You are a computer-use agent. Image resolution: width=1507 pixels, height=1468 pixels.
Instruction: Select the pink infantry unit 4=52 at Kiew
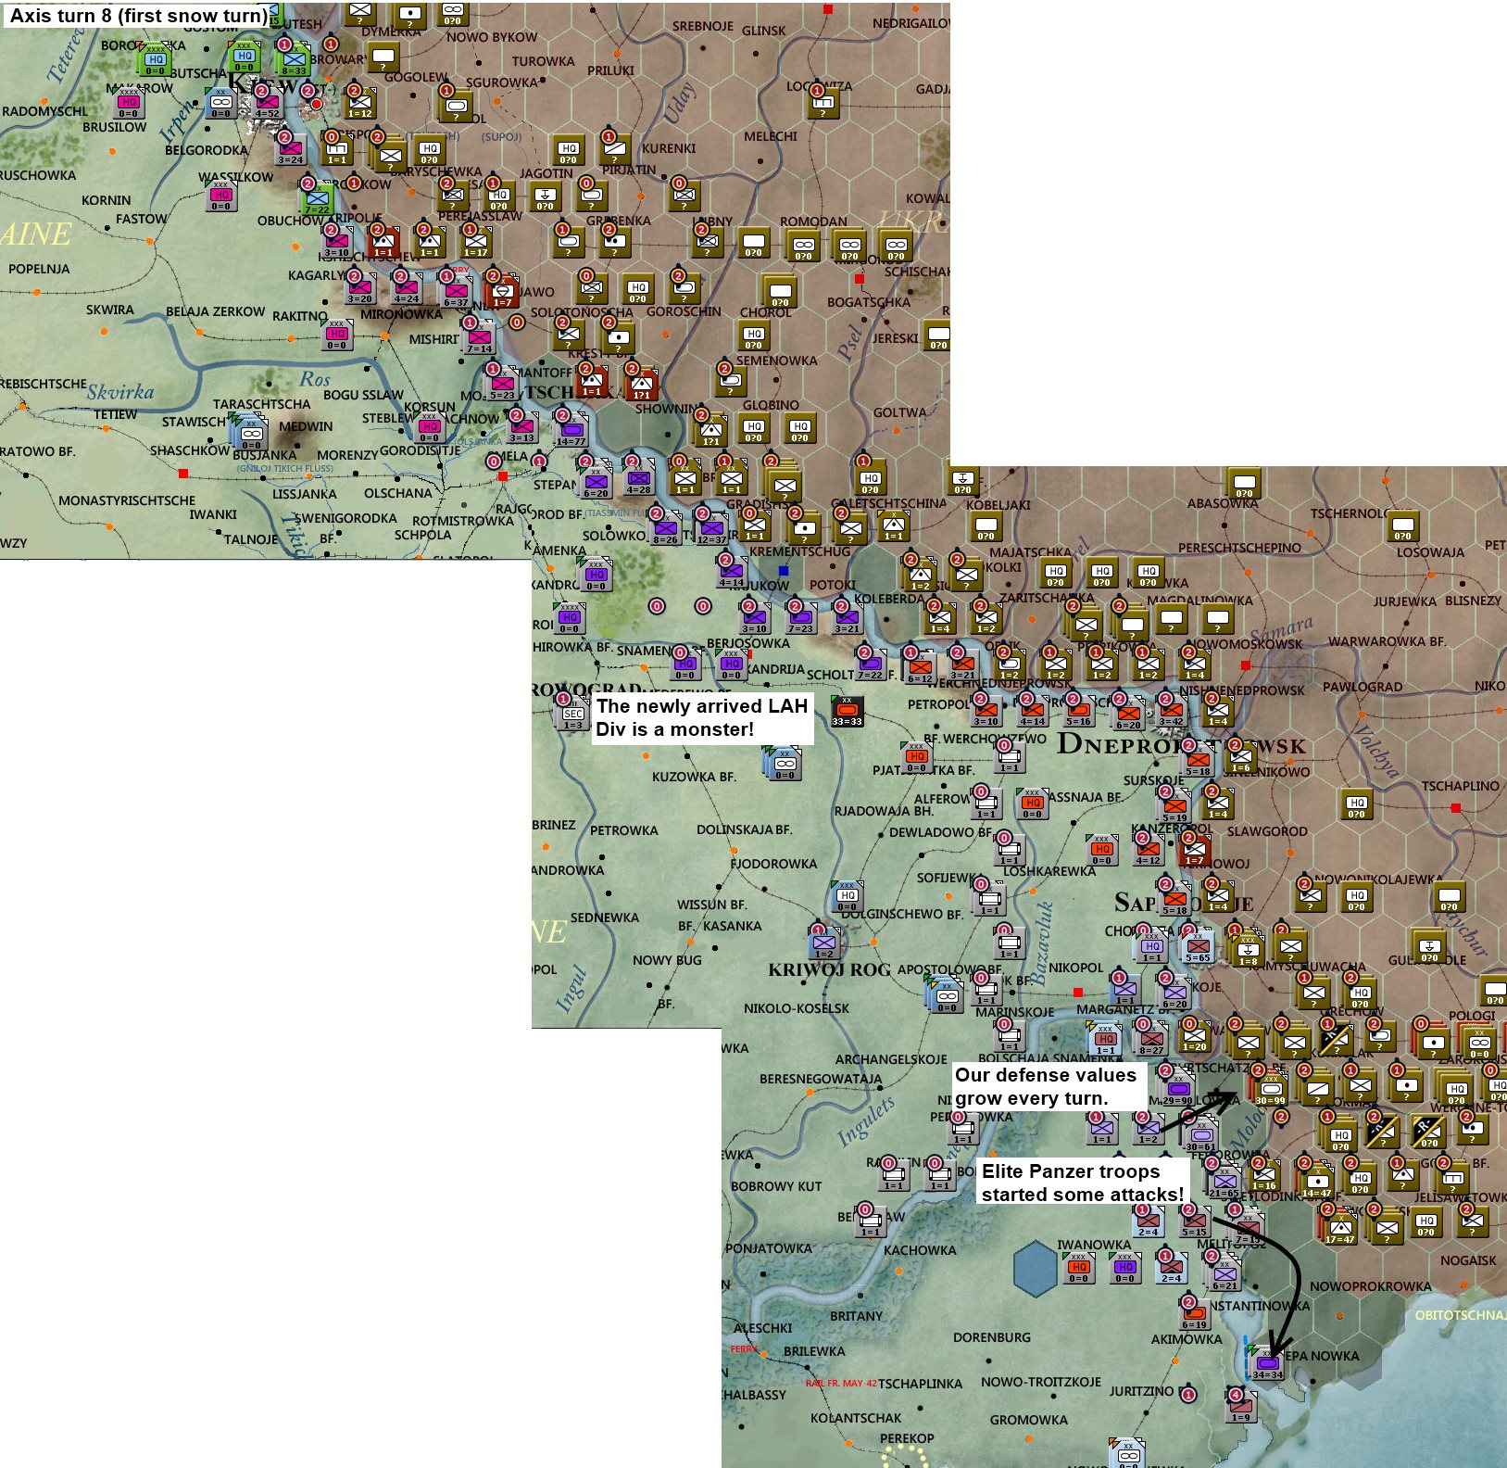pyautogui.click(x=268, y=104)
